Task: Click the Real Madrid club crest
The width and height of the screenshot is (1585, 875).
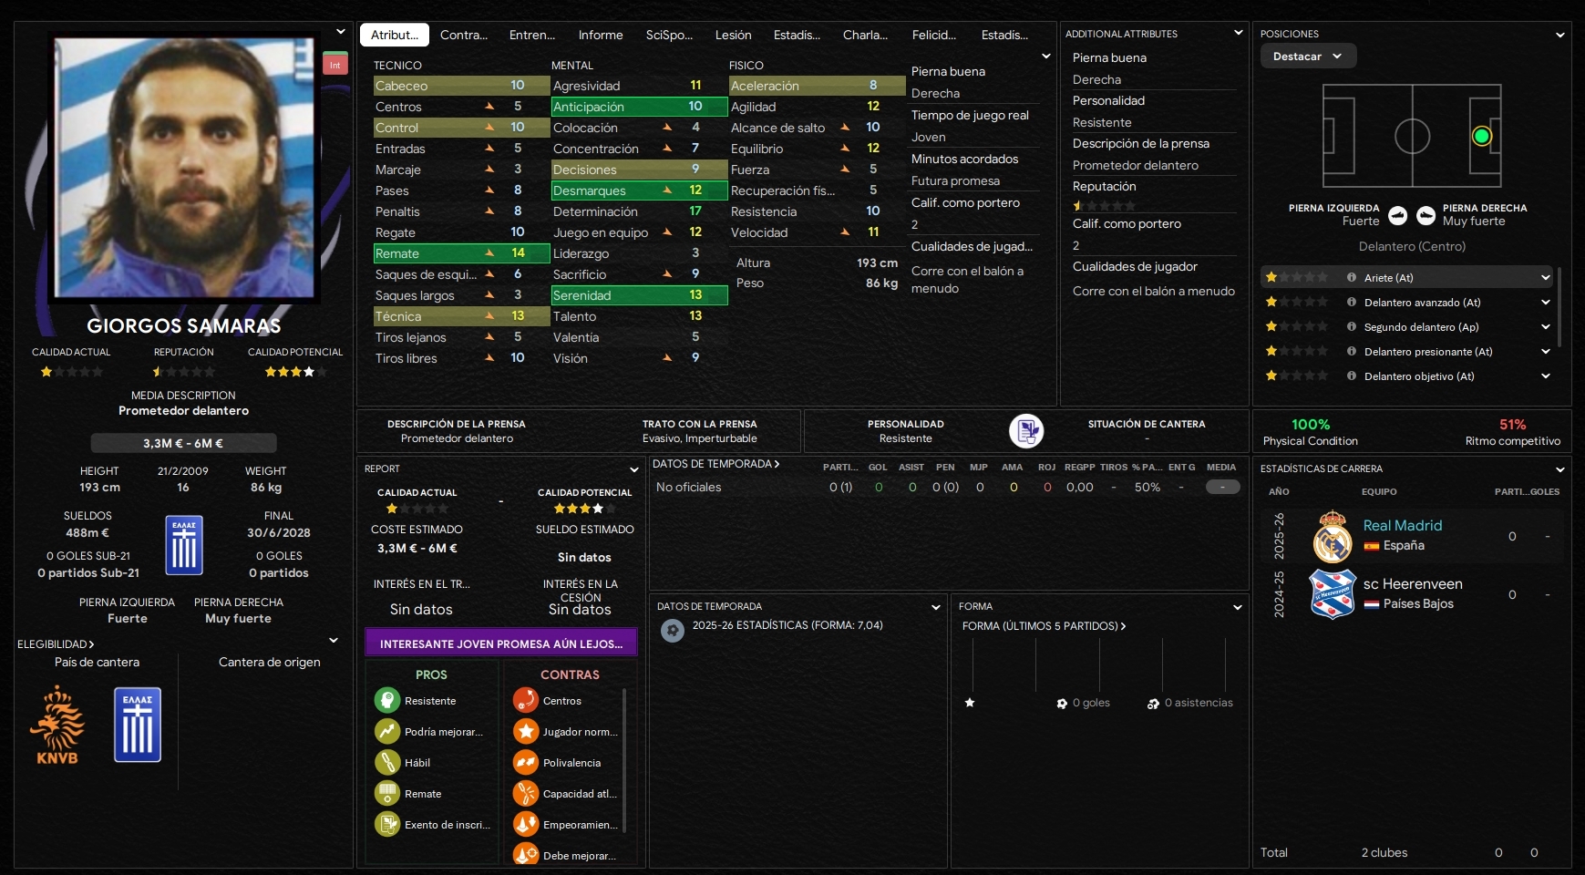Action: tap(1333, 536)
